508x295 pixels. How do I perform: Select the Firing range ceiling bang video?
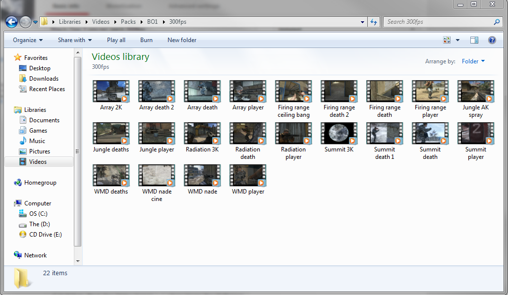(293, 99)
